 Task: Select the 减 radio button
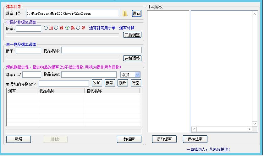click(56, 28)
